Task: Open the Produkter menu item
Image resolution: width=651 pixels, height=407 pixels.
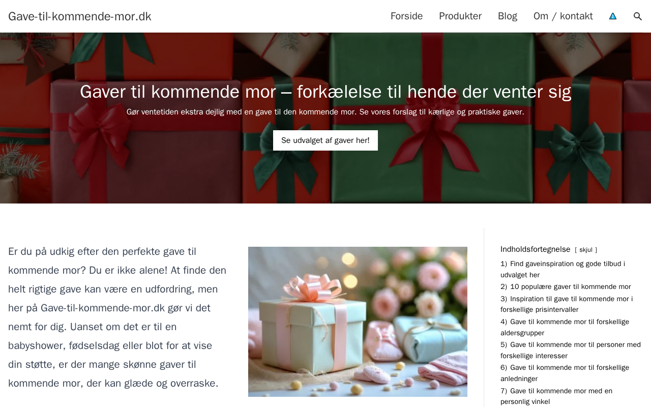Action: pos(460,16)
